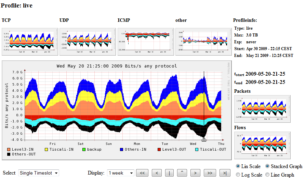Open the Packets thumbnail graph
305x180 pixels.
(x=262, y=109)
